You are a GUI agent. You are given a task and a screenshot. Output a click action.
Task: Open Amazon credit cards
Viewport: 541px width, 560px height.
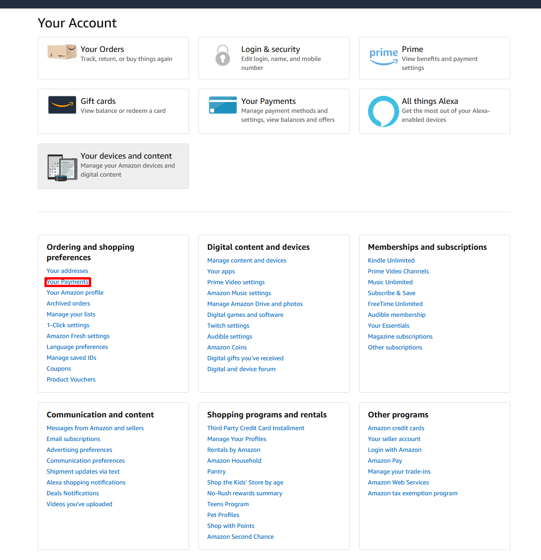pyautogui.click(x=396, y=428)
